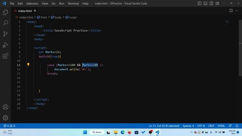Open the Accounts menu icon
Image resolution: width=242 pixels, height=136 pixels.
point(5,107)
